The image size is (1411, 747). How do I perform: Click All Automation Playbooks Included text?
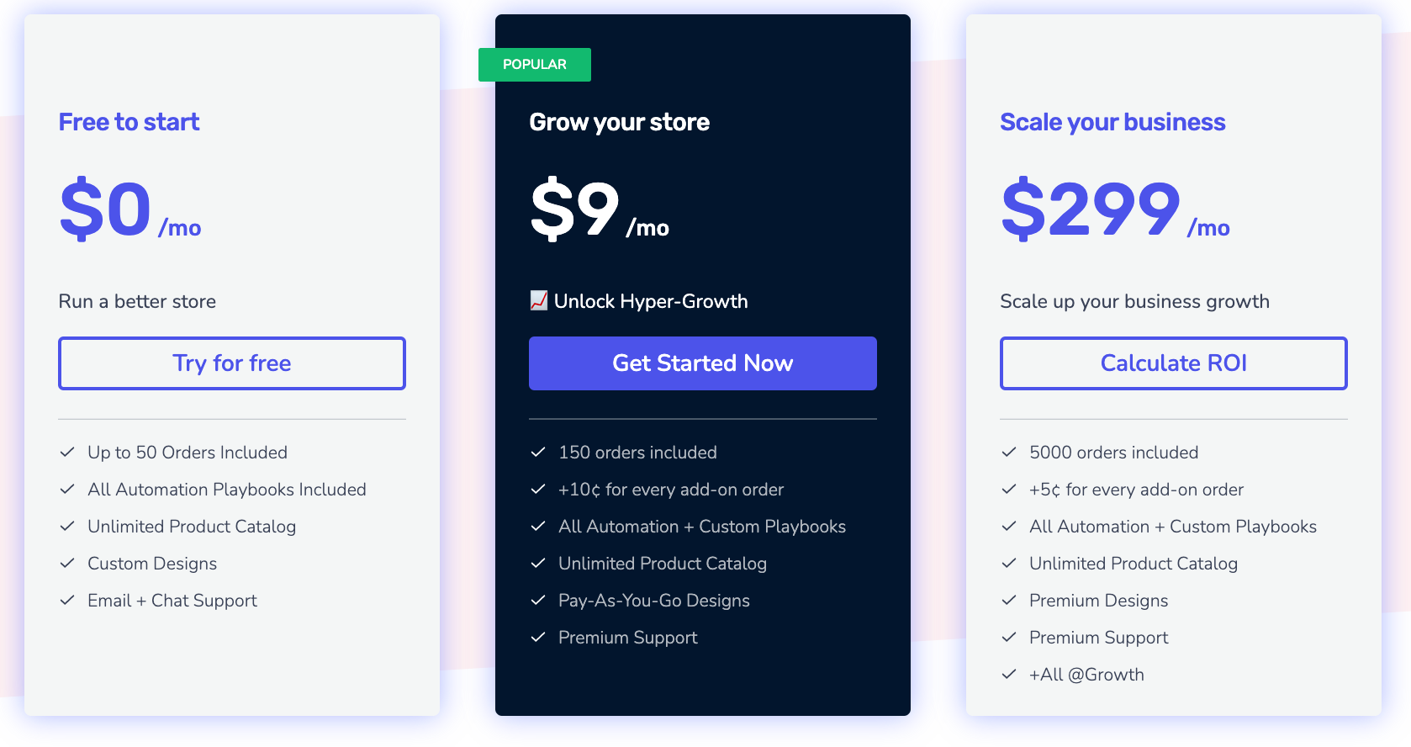tap(227, 490)
